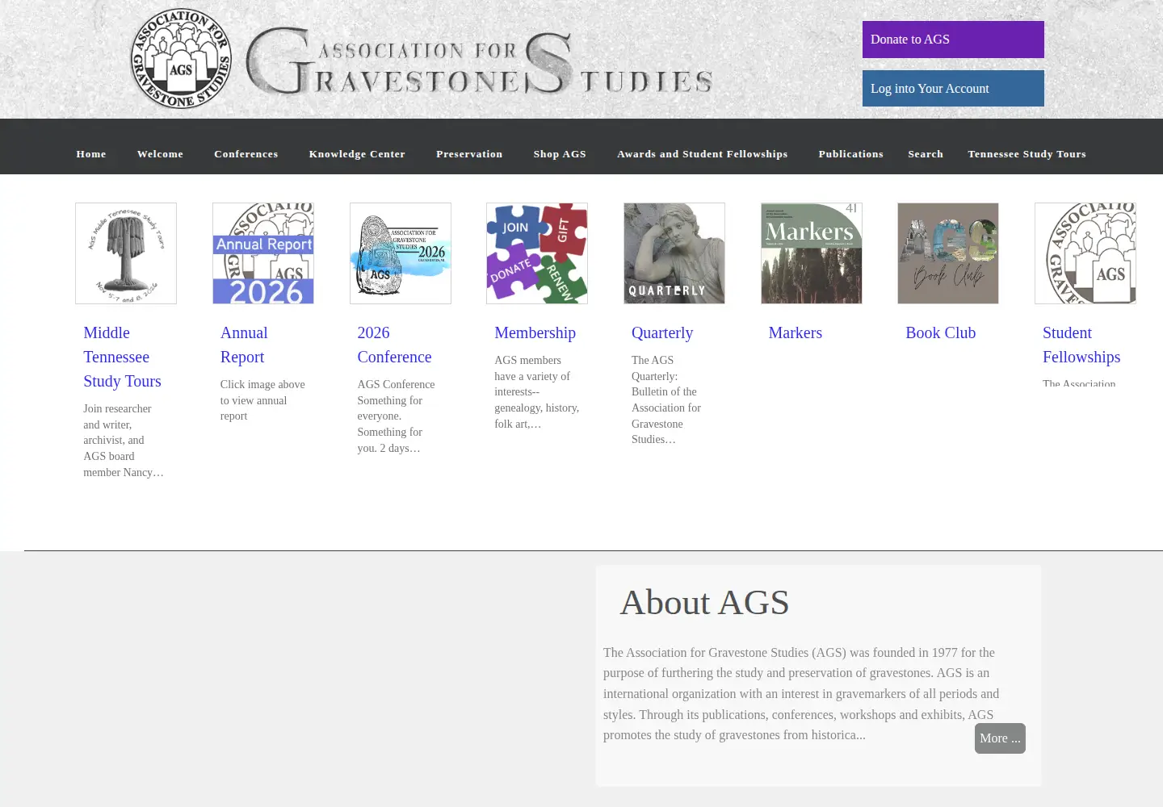
Task: Open the Annual Report 2026 image
Action: click(263, 253)
